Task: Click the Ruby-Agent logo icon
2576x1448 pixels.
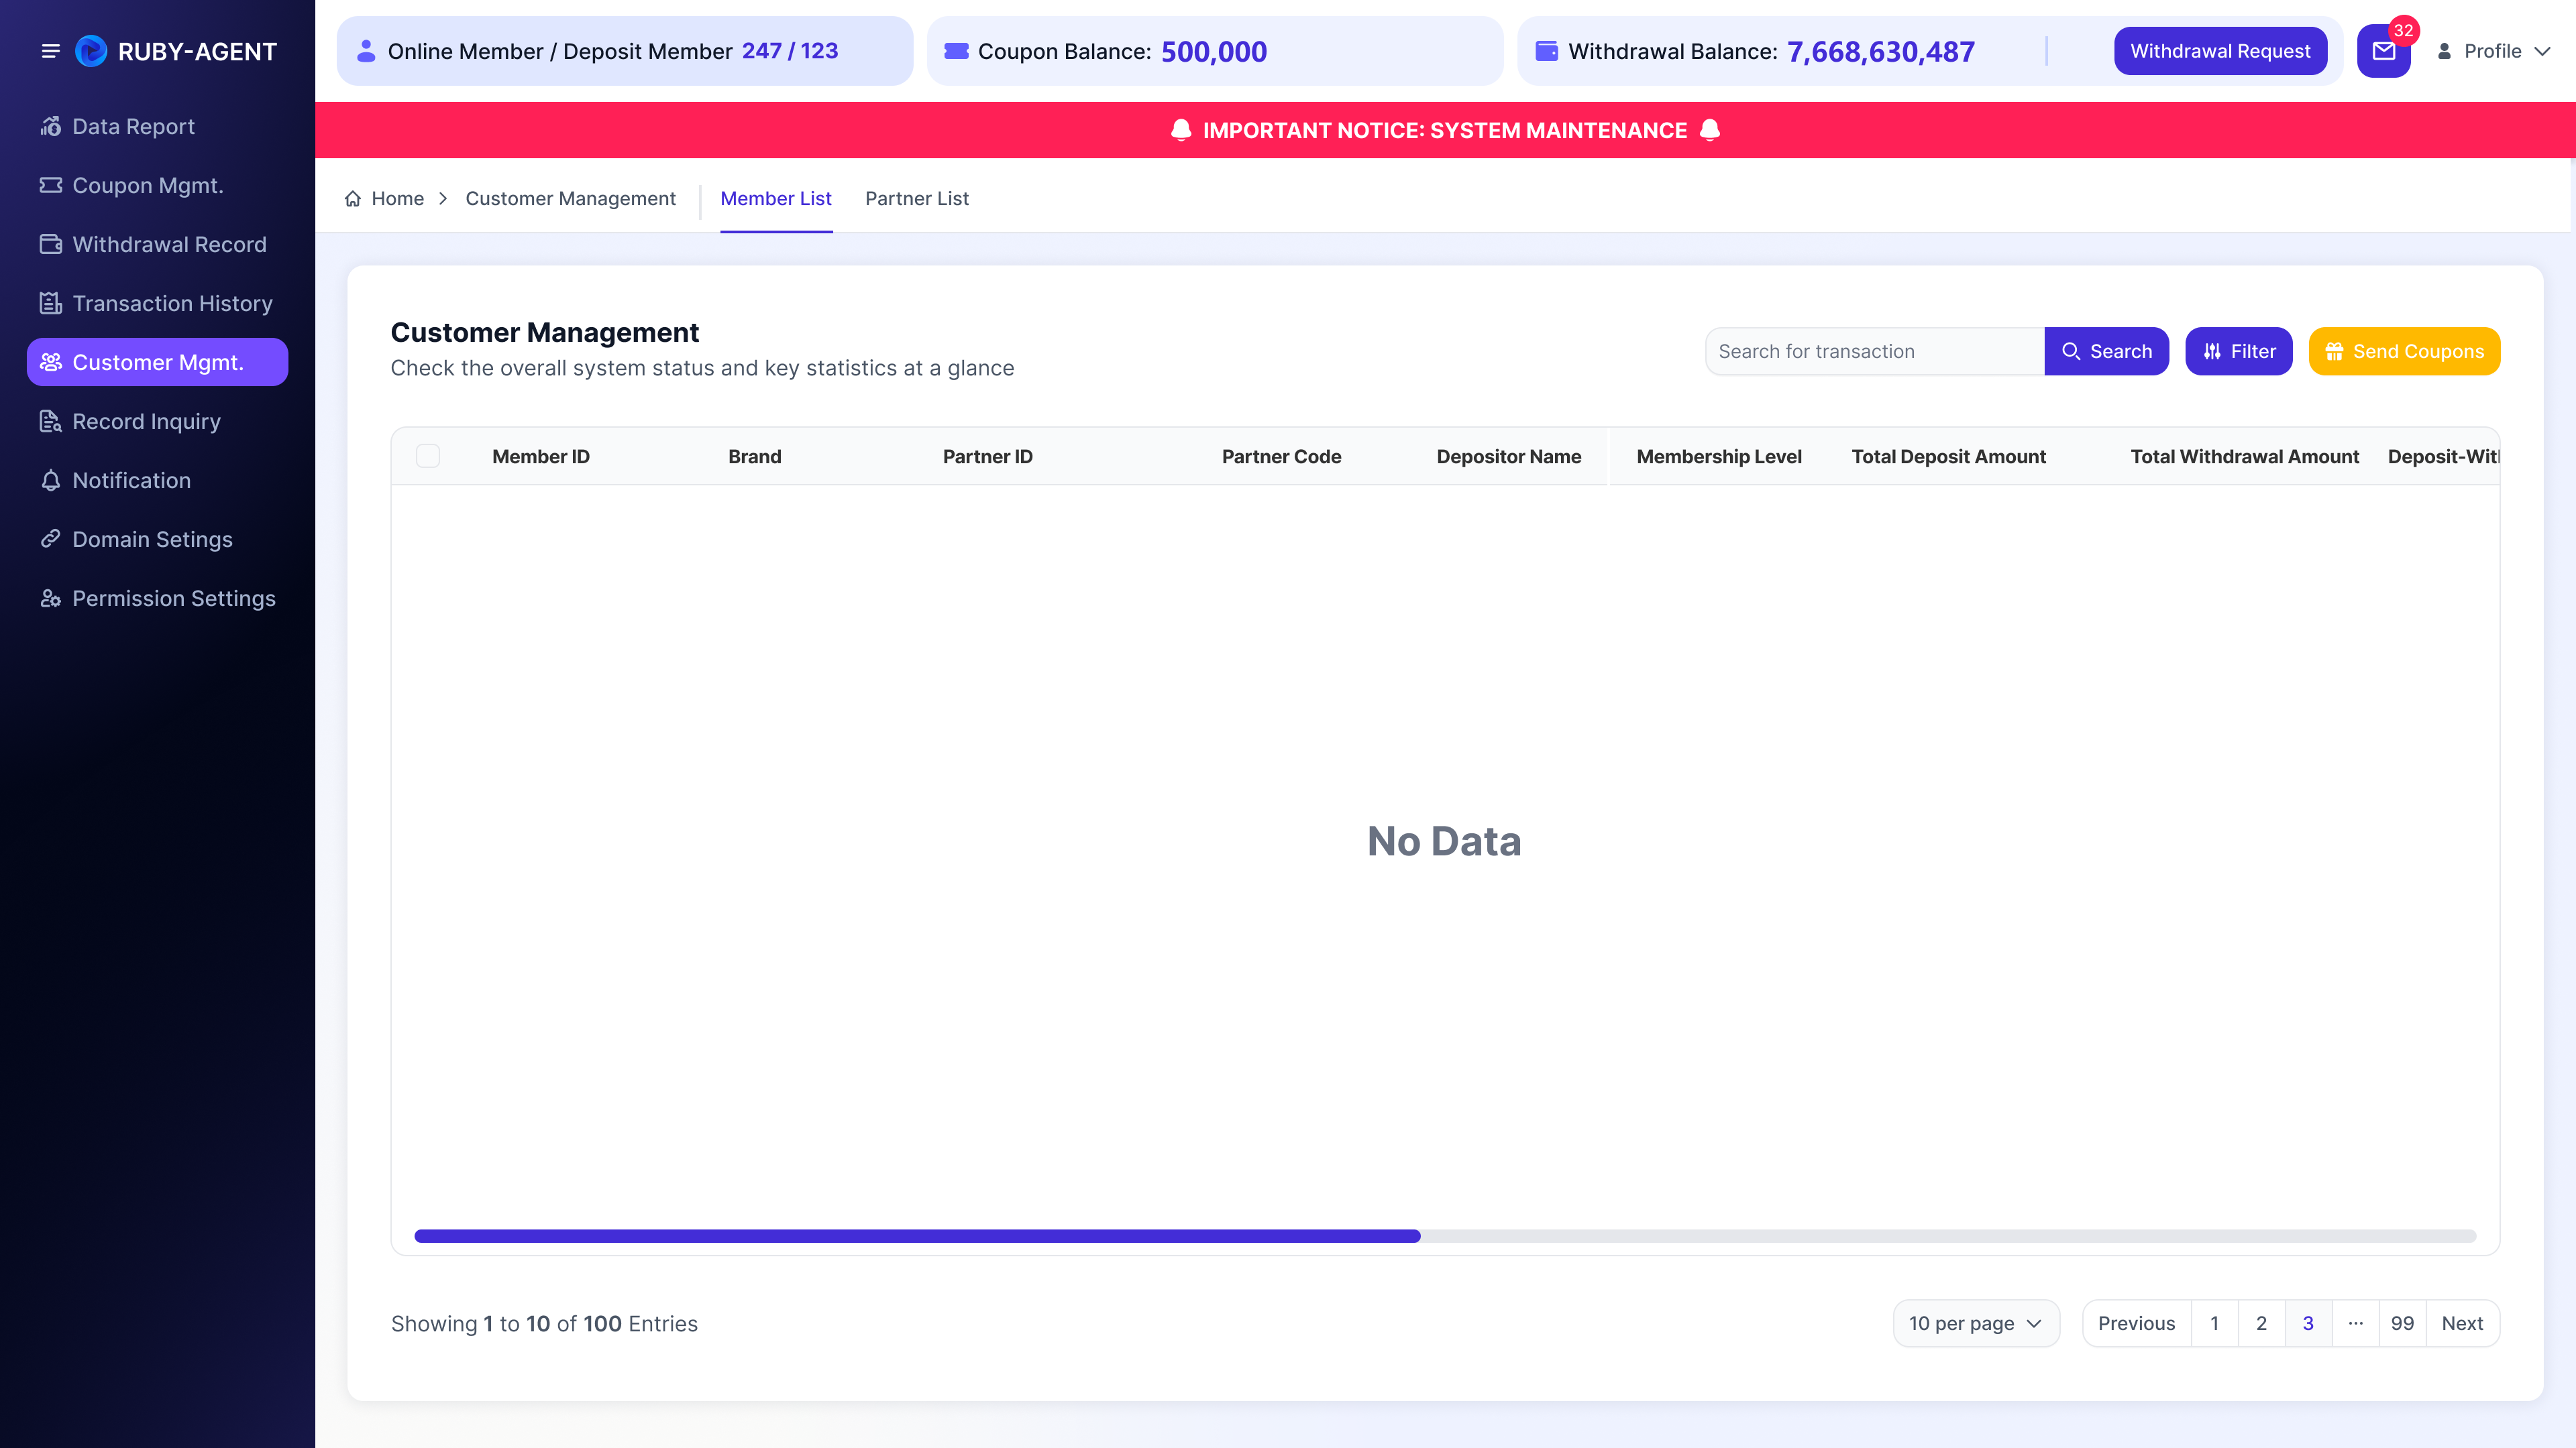Action: [x=91, y=51]
